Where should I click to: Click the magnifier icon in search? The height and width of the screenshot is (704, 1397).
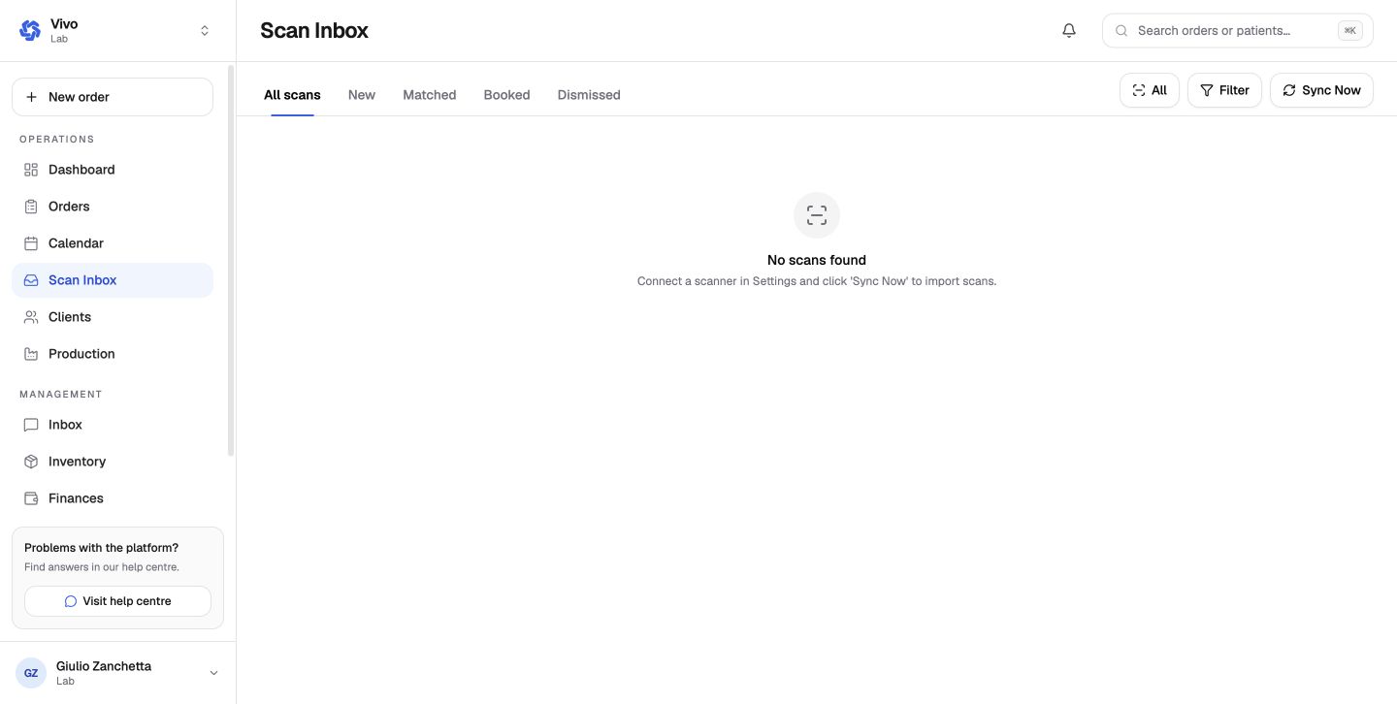point(1121,31)
